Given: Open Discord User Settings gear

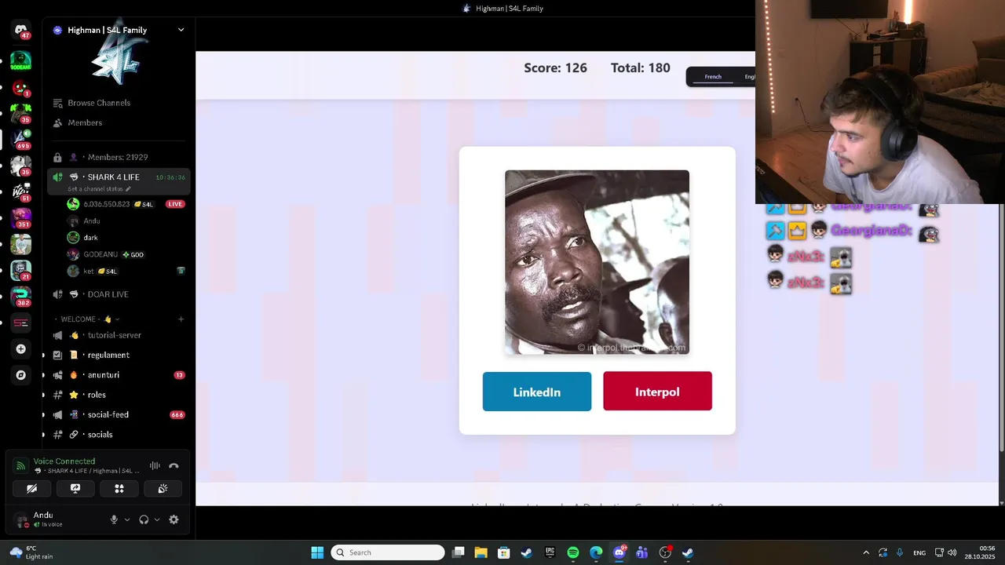Looking at the screenshot, I should tap(174, 519).
